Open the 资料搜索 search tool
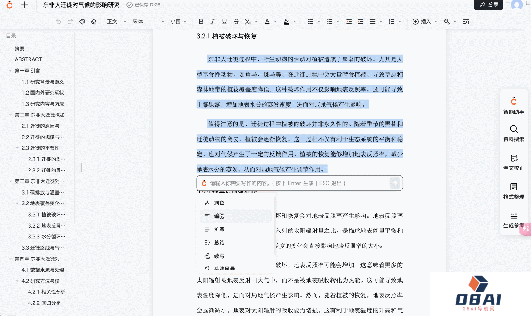The width and height of the screenshot is (531, 316). click(513, 133)
